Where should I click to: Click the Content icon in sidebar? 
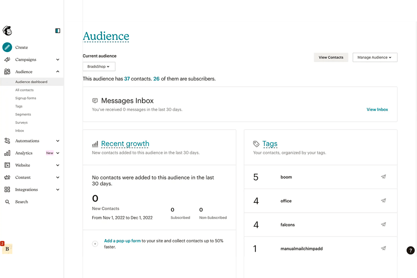(7, 177)
